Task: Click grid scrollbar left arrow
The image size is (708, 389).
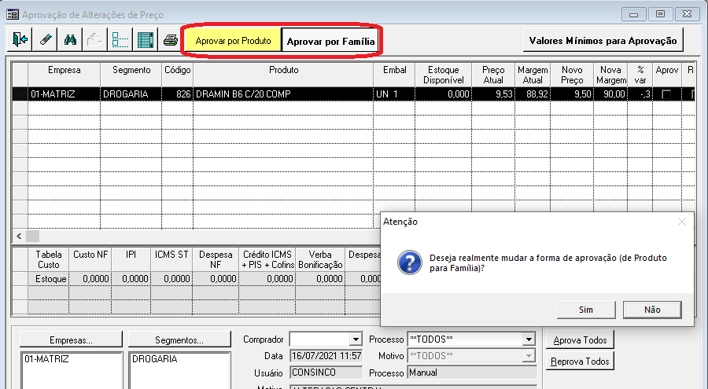Action: coord(19,236)
